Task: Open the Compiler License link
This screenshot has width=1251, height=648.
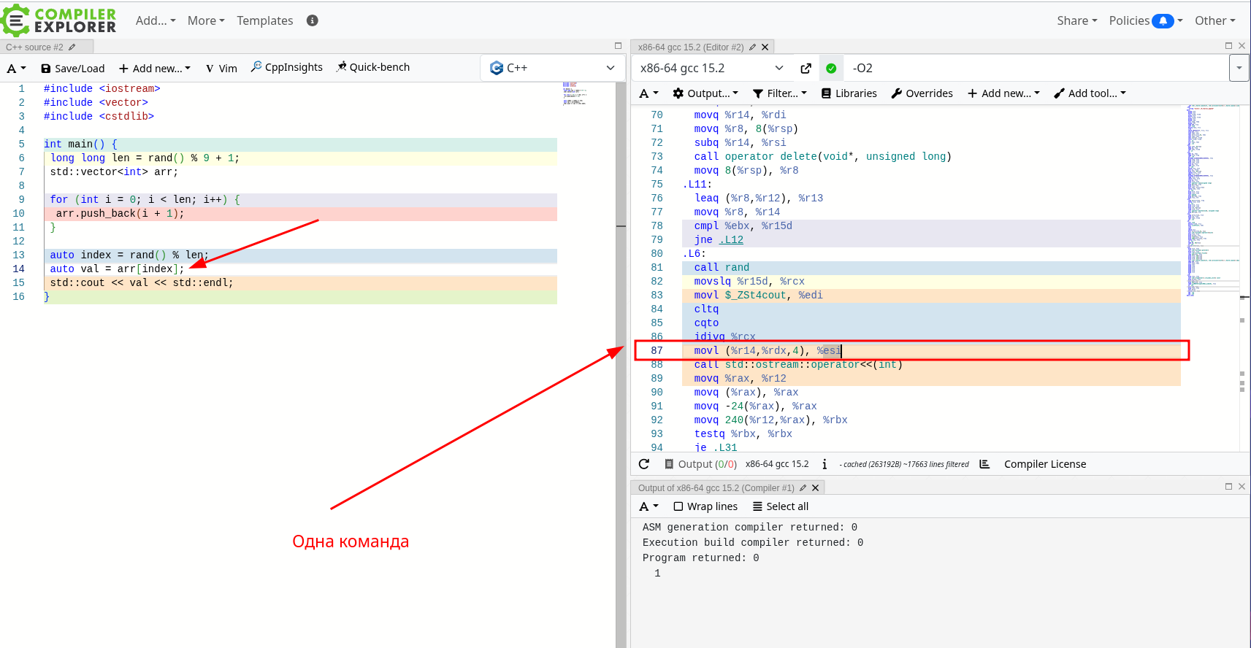Action: click(x=1045, y=464)
